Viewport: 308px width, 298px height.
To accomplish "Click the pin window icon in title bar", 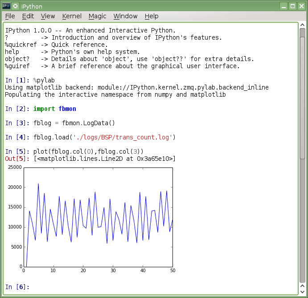I will [x=15, y=6].
